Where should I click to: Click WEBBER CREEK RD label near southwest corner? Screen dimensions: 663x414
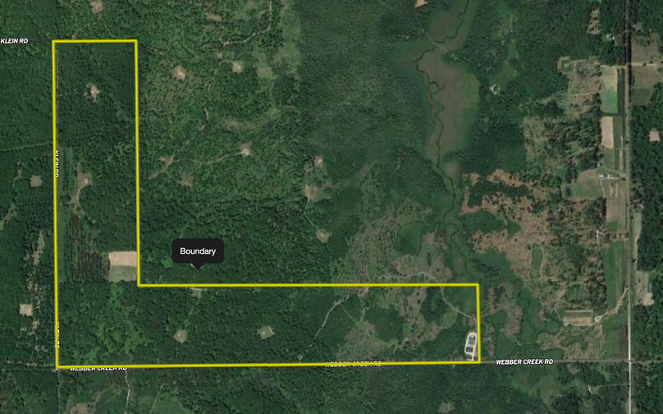pos(98,368)
